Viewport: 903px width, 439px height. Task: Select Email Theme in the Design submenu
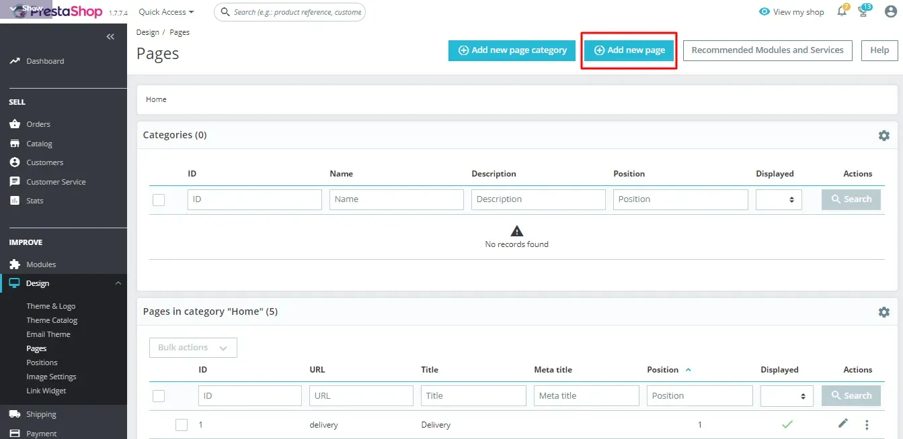click(x=48, y=334)
